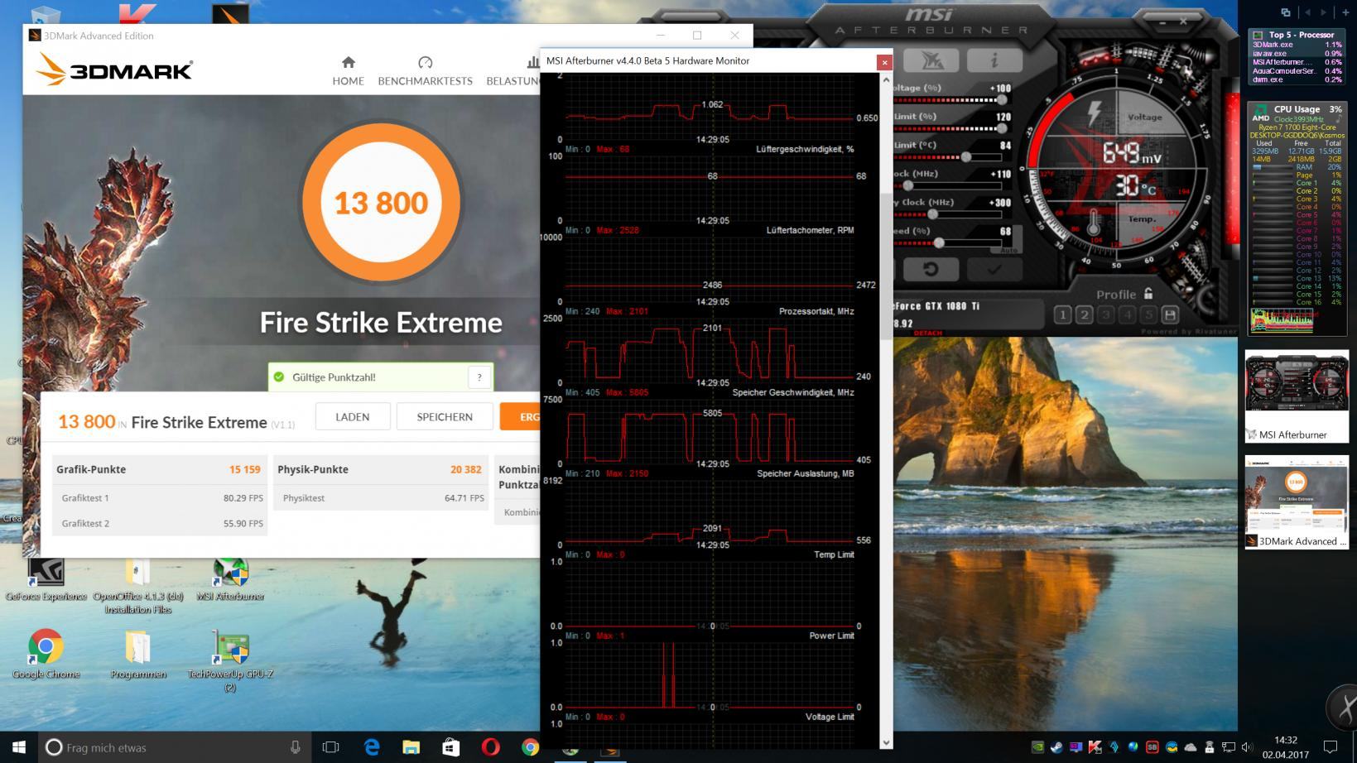This screenshot has width=1357, height=763.
Task: Click the taskbar clock showing 14:32
Action: (1286, 747)
